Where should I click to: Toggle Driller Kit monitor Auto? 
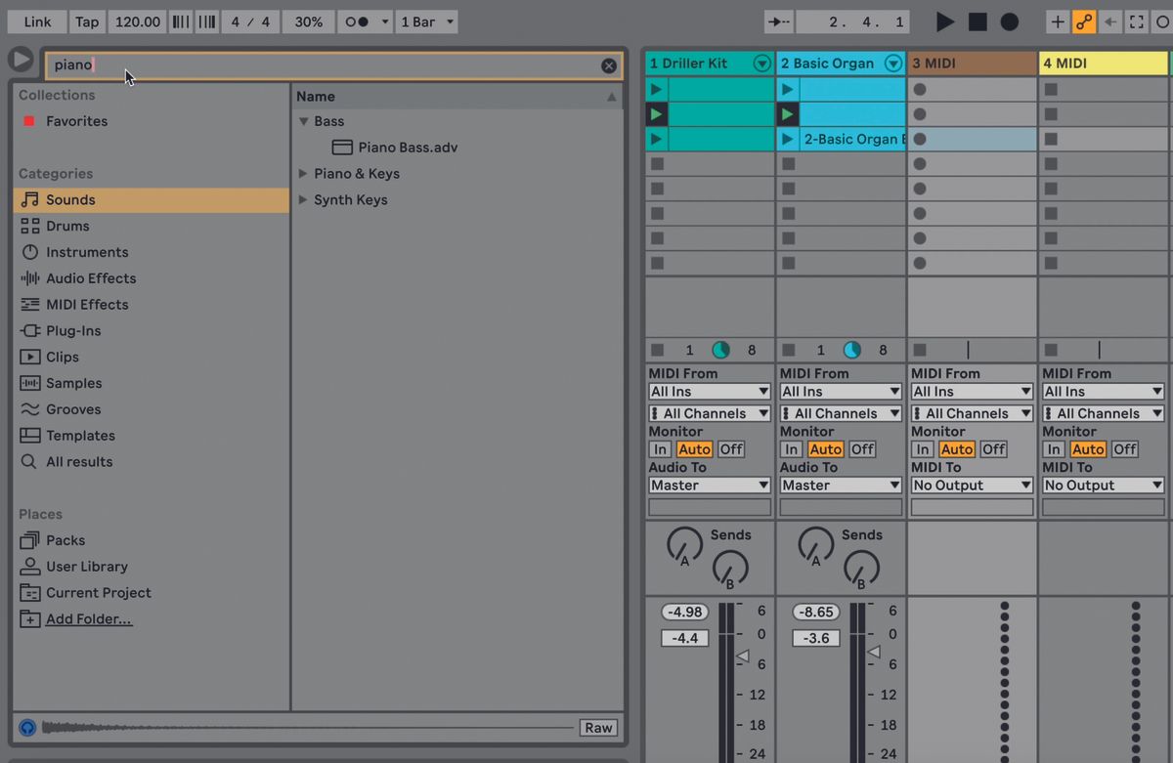694,449
